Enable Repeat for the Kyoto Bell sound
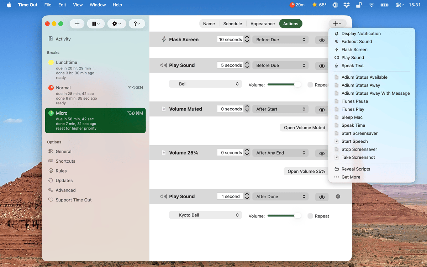Screen dimensions: 427x267 [310, 216]
